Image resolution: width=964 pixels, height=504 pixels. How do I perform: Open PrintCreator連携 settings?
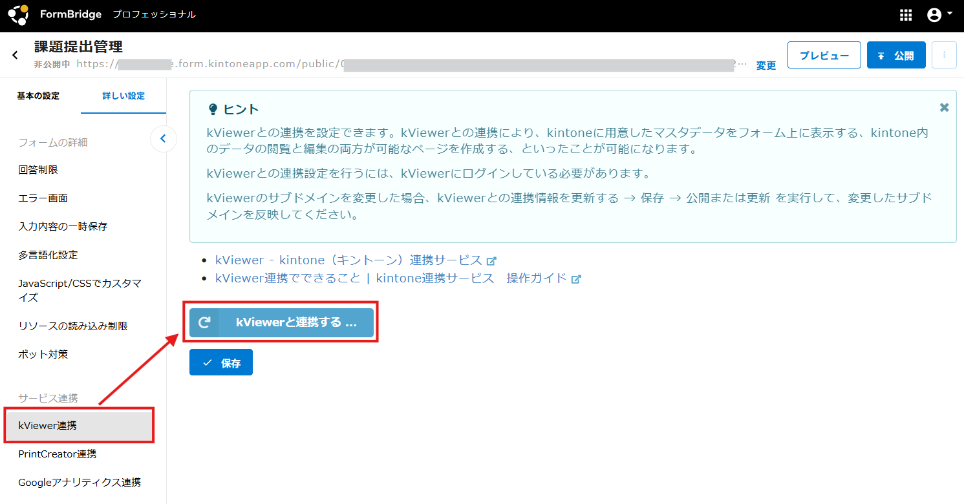pyautogui.click(x=58, y=454)
